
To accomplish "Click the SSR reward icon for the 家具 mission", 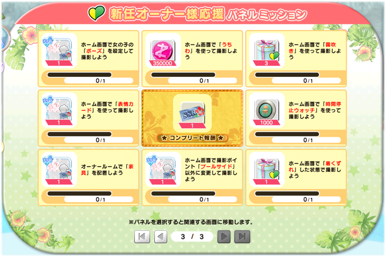I will click(x=59, y=170).
